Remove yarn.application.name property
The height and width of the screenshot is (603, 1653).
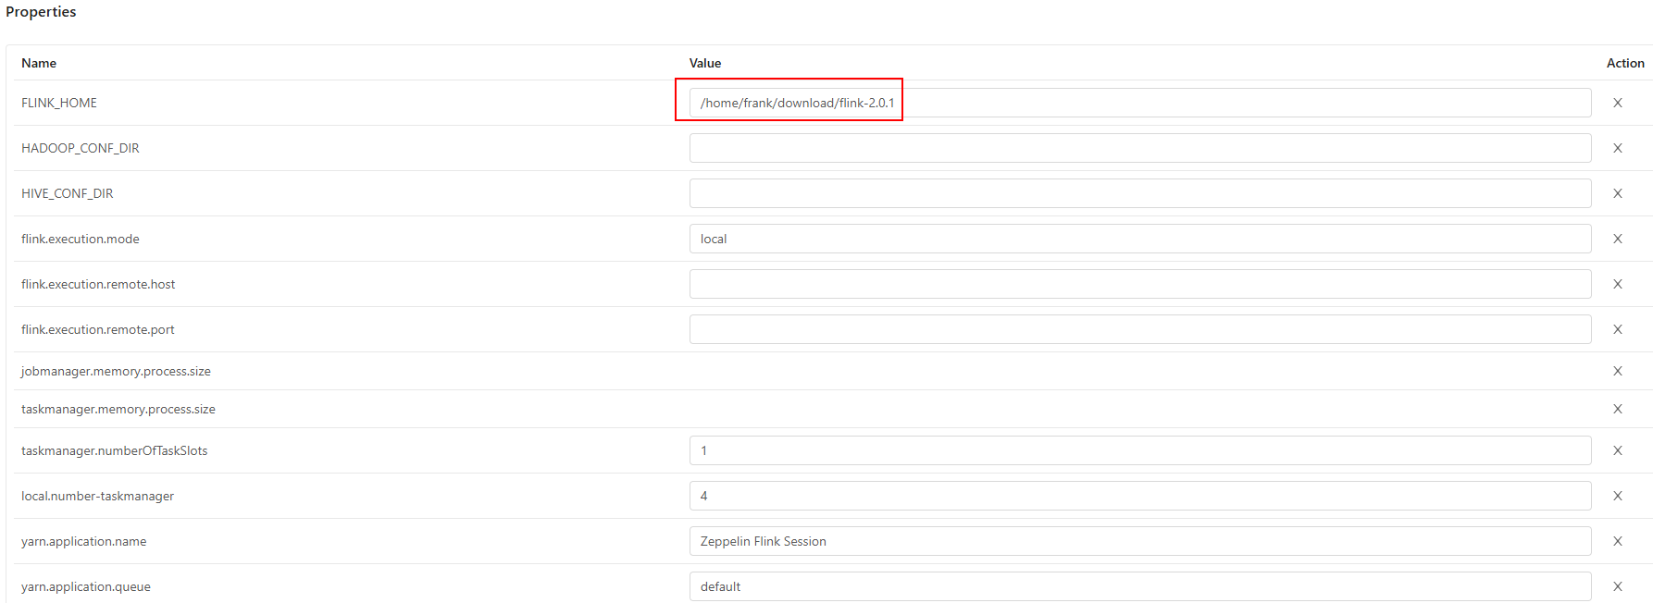(1618, 541)
